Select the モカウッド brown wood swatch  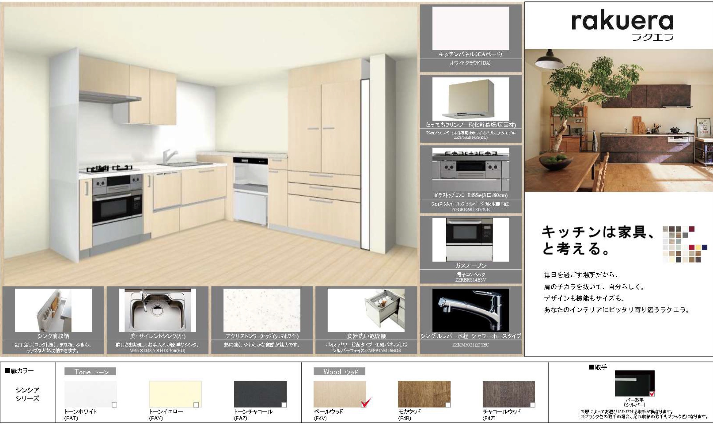pyautogui.click(x=424, y=394)
